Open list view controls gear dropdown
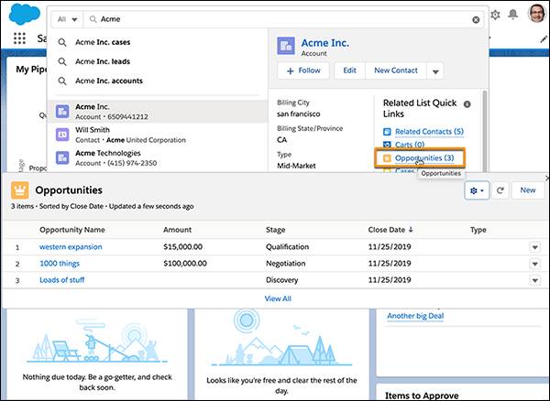550x401 pixels. click(x=477, y=190)
